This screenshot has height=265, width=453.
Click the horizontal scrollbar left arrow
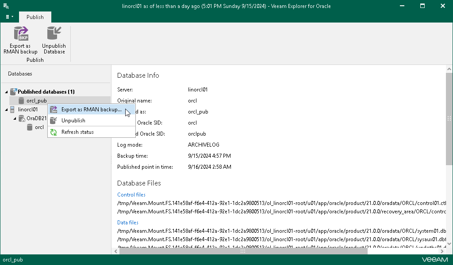click(115, 251)
